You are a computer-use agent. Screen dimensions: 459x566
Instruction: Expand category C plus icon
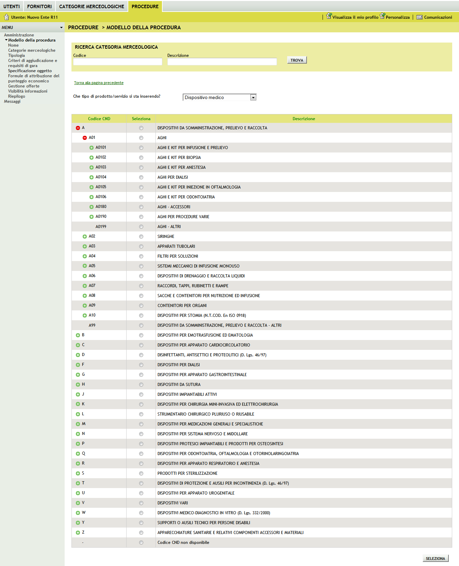pos(78,345)
